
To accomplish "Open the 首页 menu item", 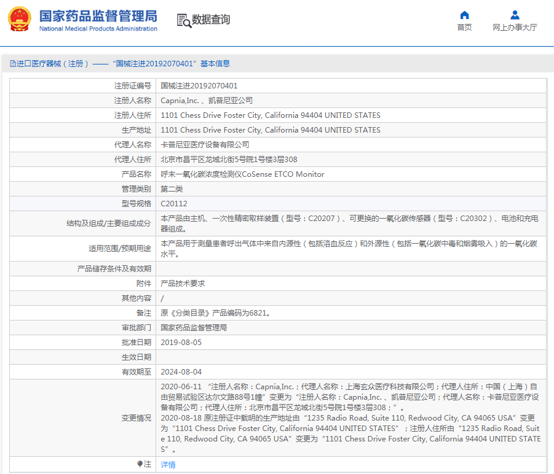I will pyautogui.click(x=464, y=28).
